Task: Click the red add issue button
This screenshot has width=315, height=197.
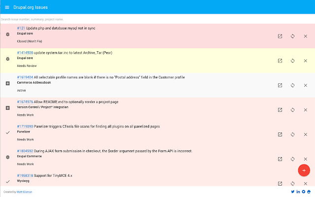Action: 304,170
